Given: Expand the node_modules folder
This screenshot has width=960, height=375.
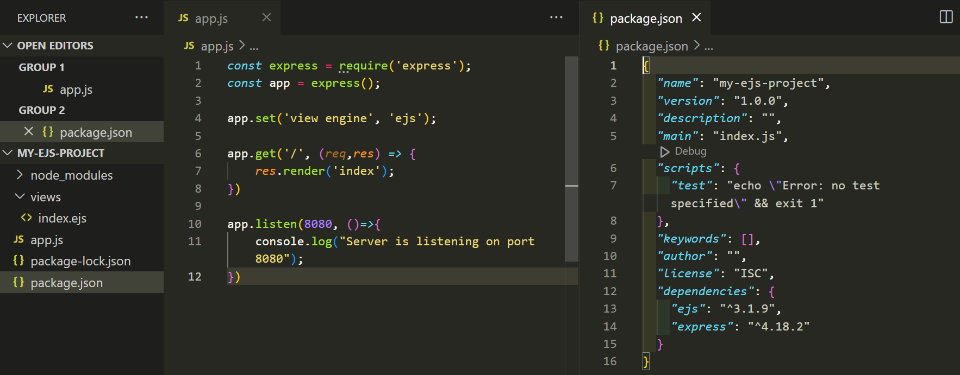Looking at the screenshot, I should click(20, 175).
